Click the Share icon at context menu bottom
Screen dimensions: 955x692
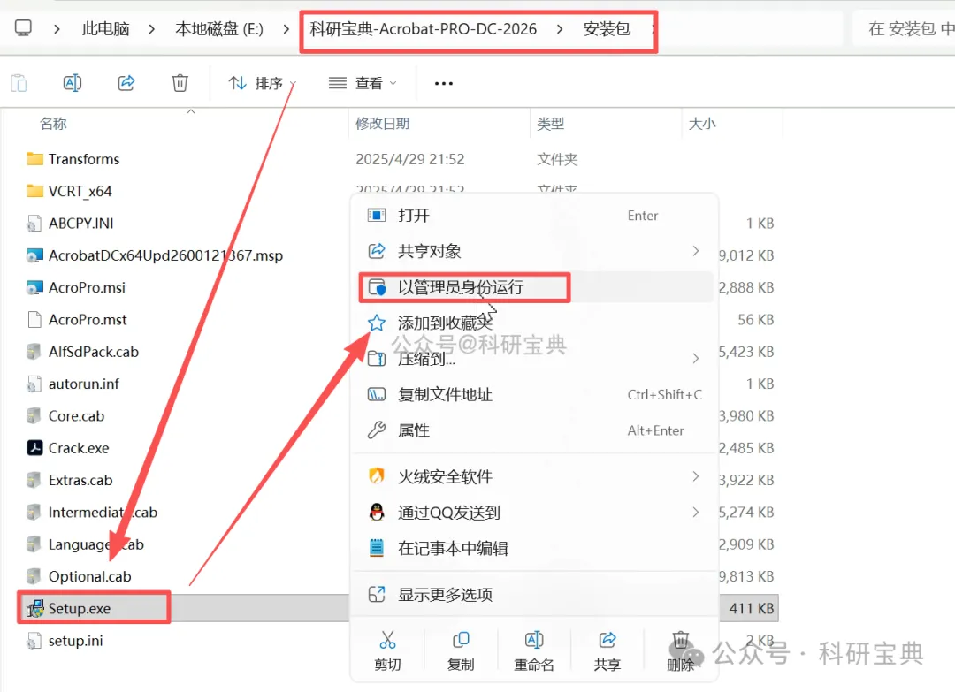[x=607, y=640]
